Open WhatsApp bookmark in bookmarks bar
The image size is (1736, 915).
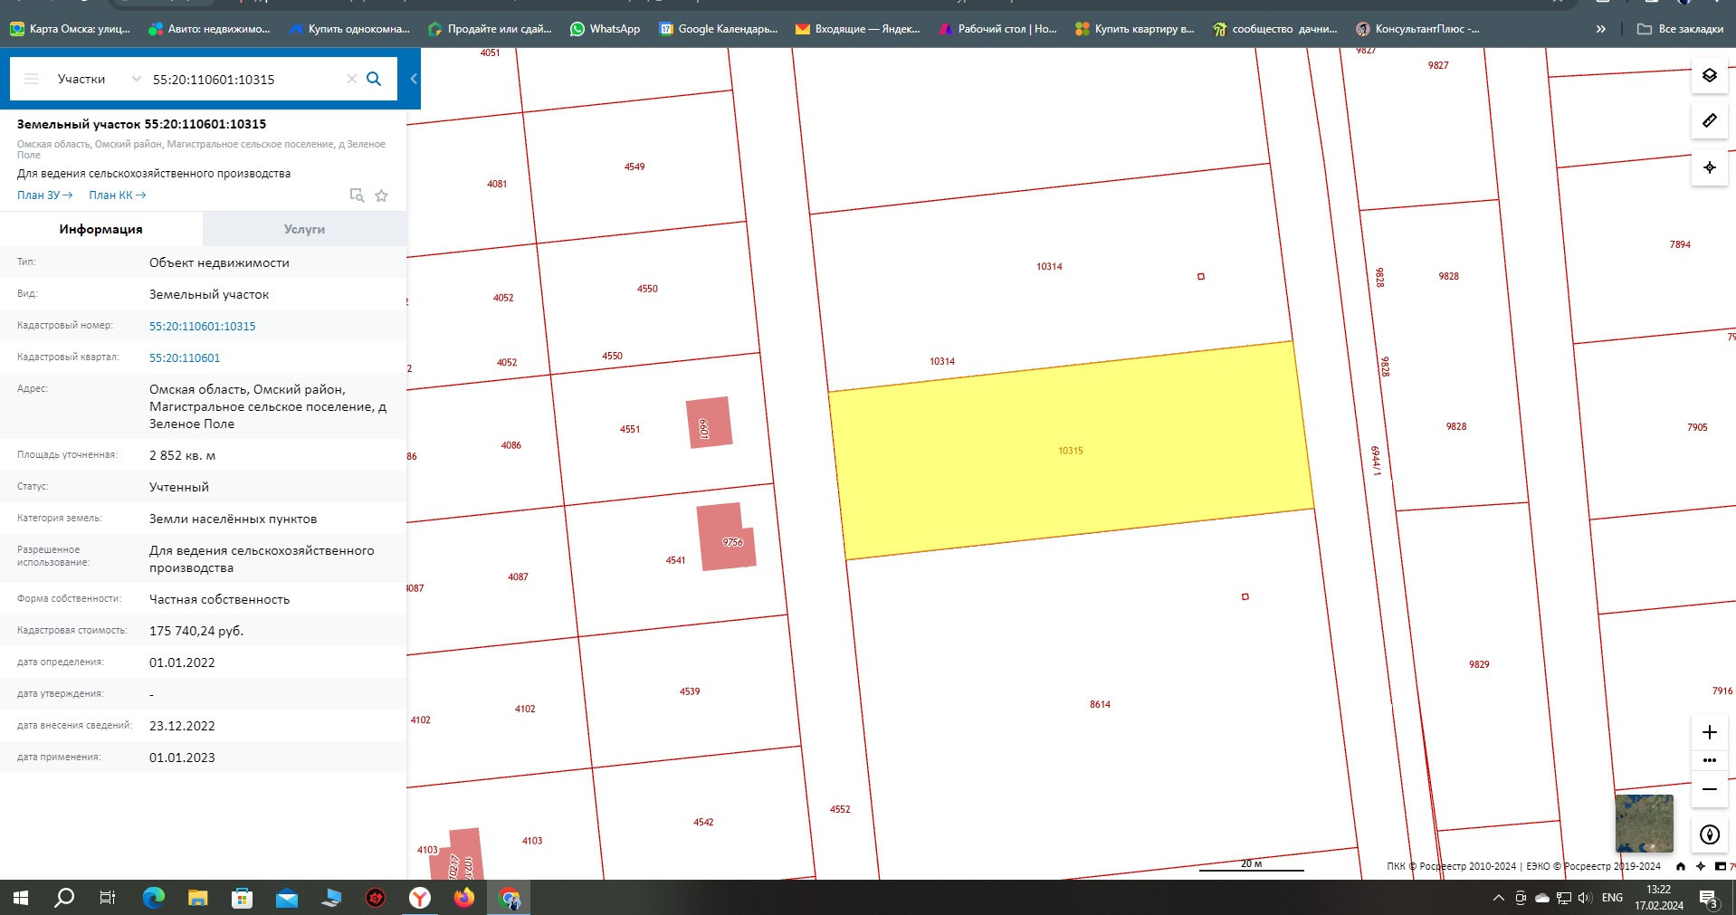click(x=605, y=29)
